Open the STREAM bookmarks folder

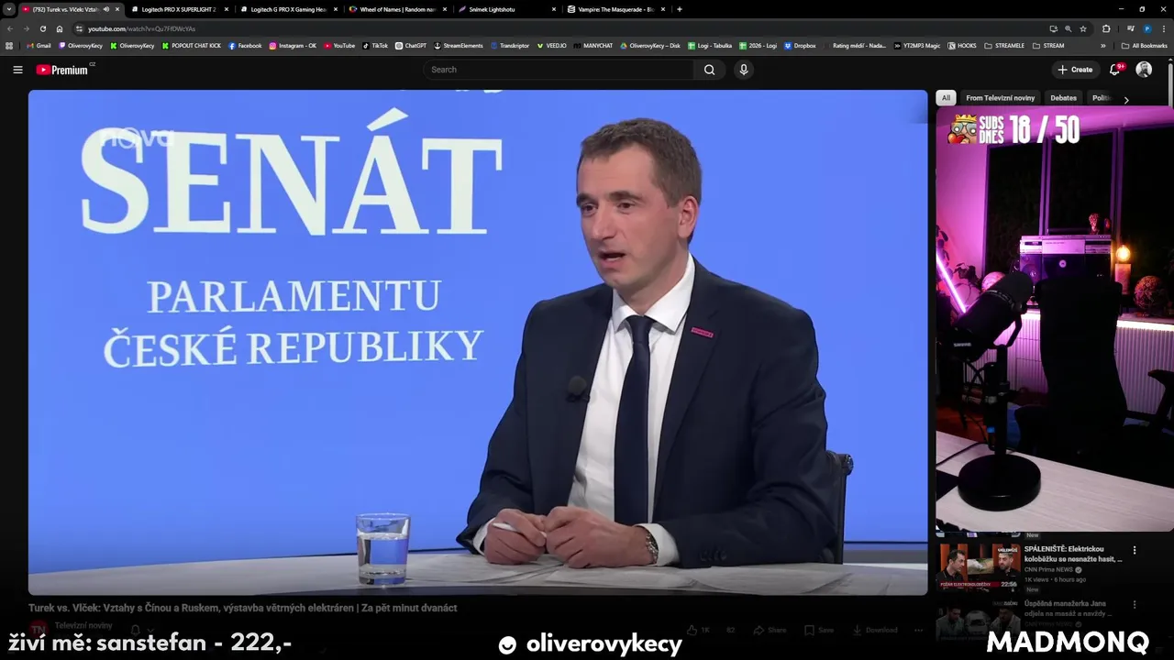[1048, 46]
